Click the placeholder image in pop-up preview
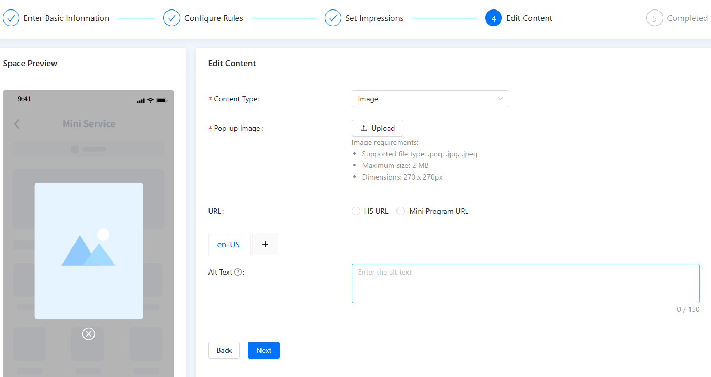711x377 pixels. click(89, 251)
